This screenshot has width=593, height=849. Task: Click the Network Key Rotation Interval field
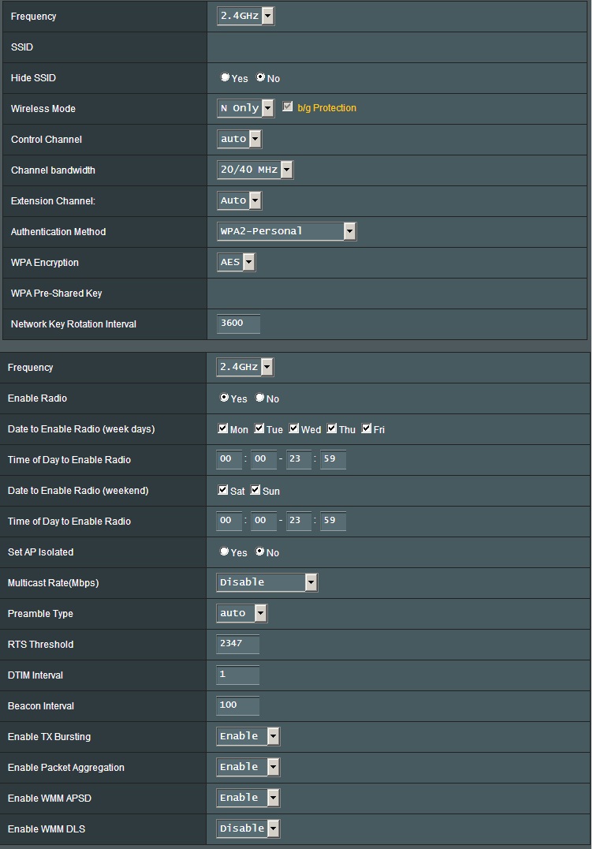pyautogui.click(x=238, y=324)
